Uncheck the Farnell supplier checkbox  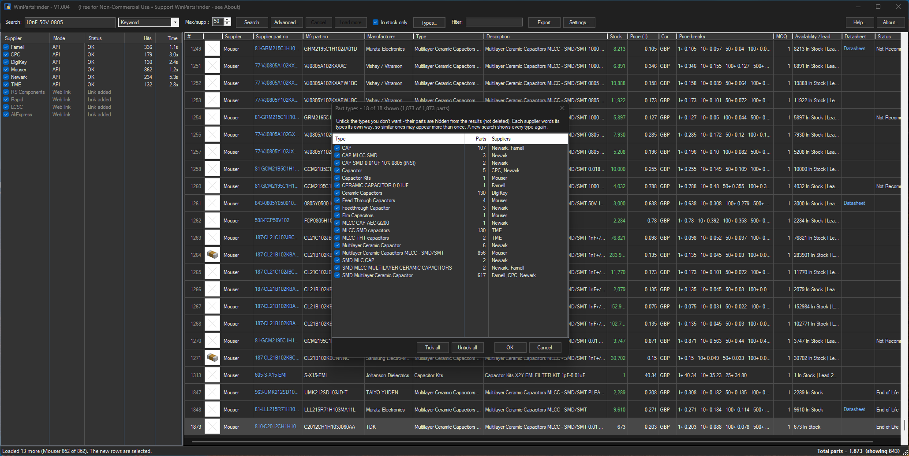coord(6,47)
